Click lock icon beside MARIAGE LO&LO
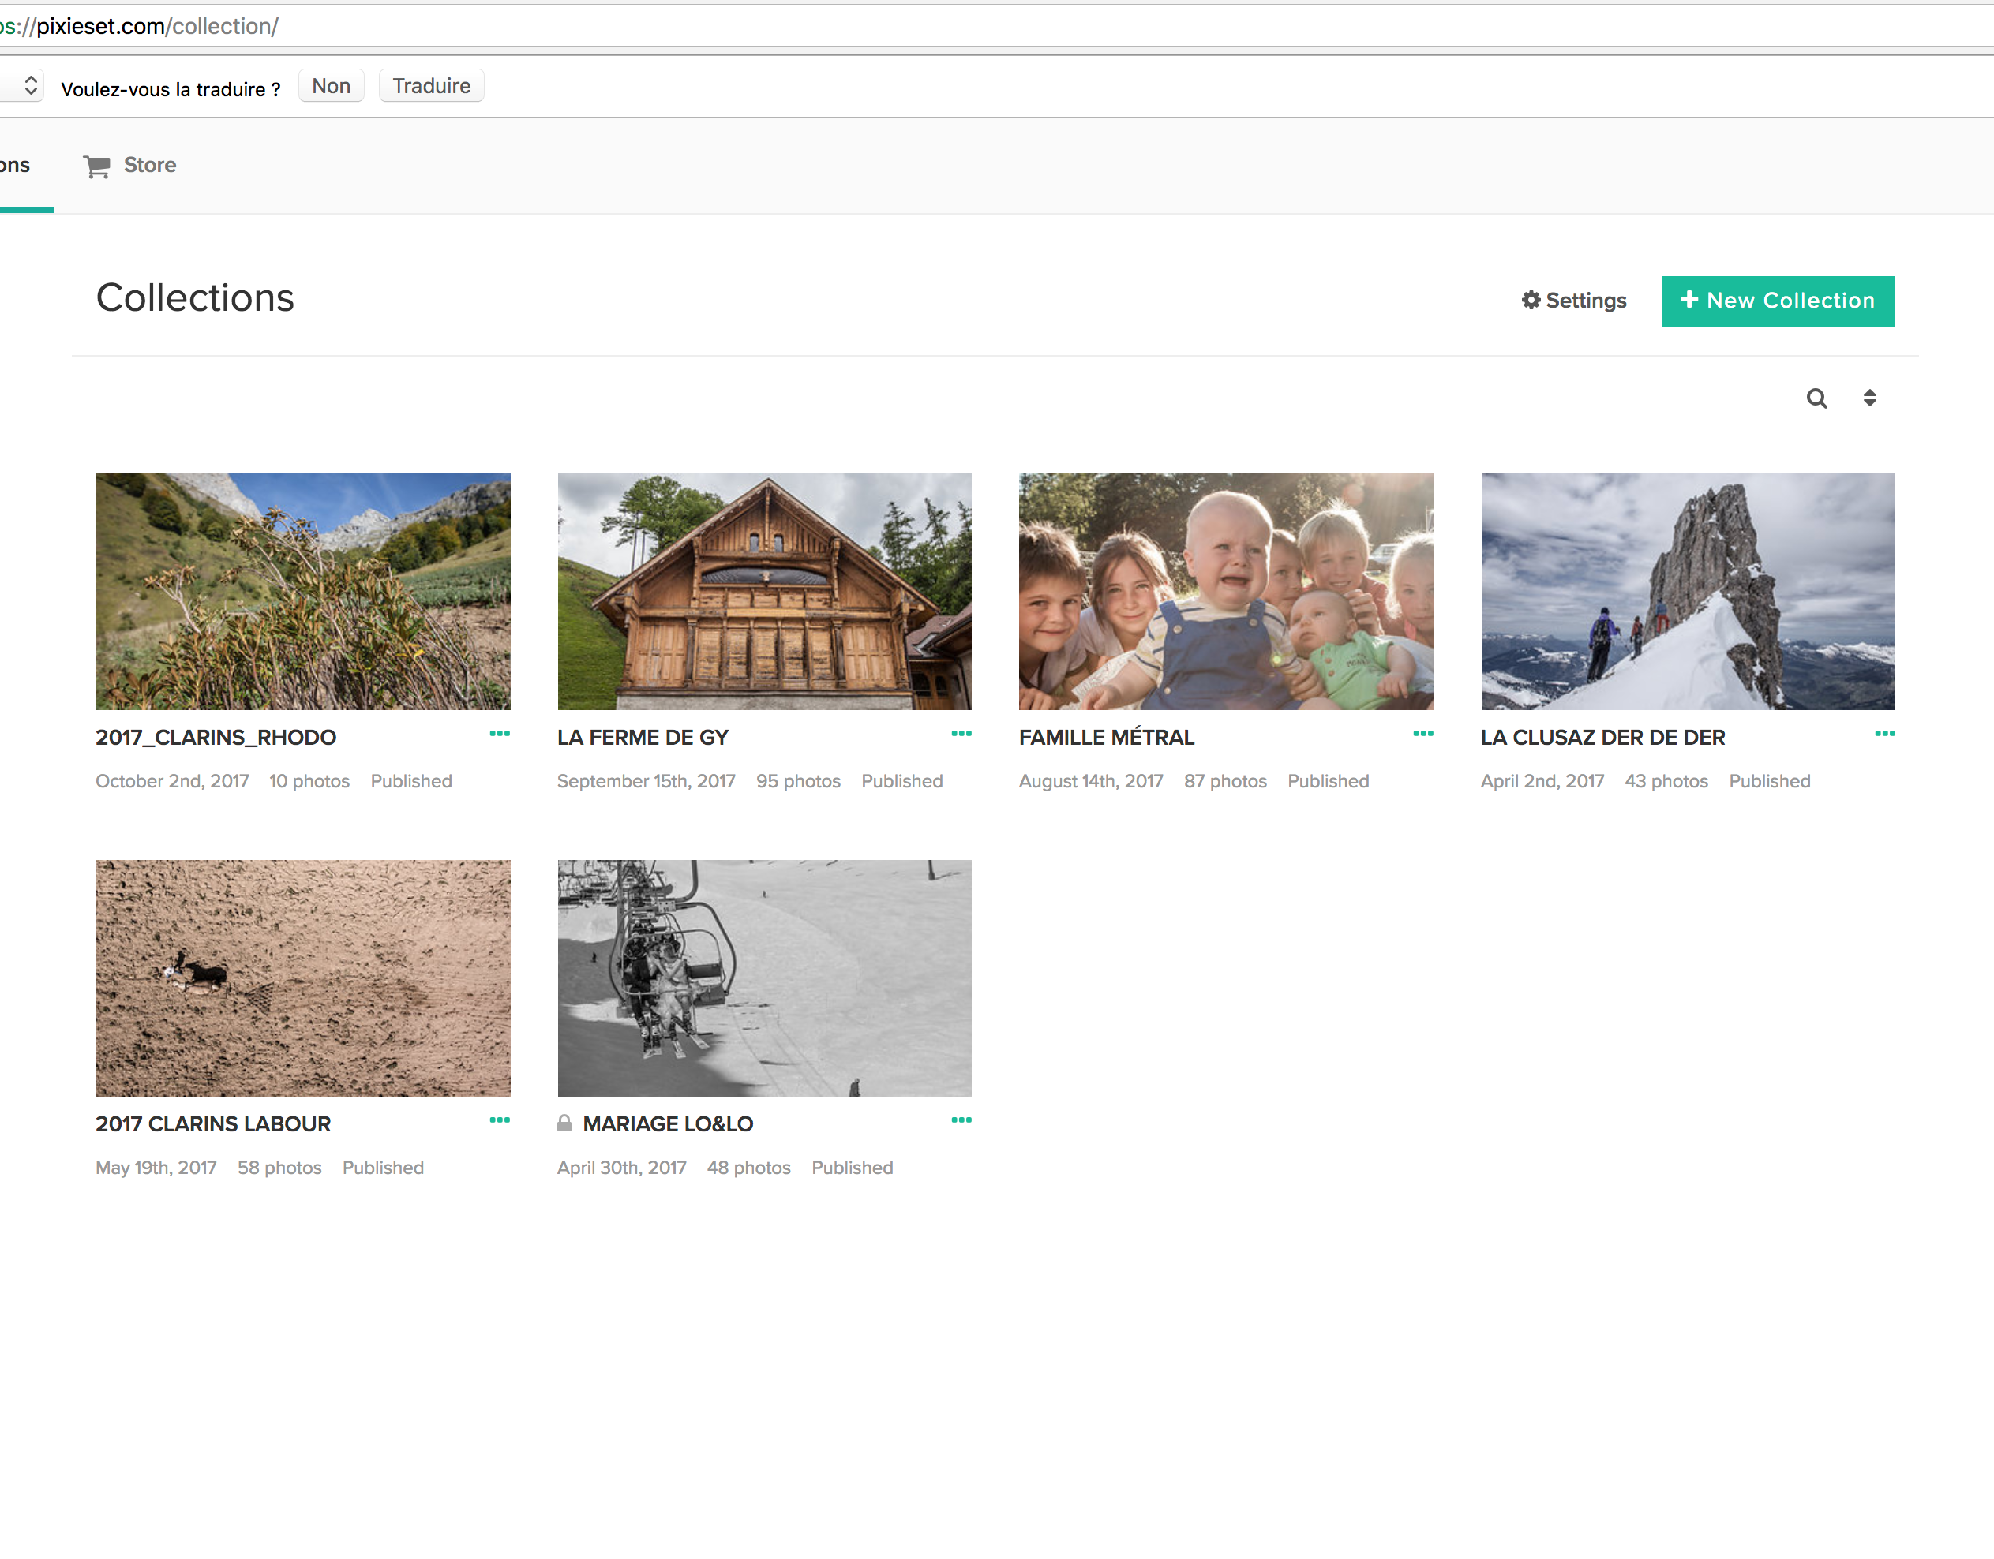The image size is (1994, 1559). tap(564, 1123)
